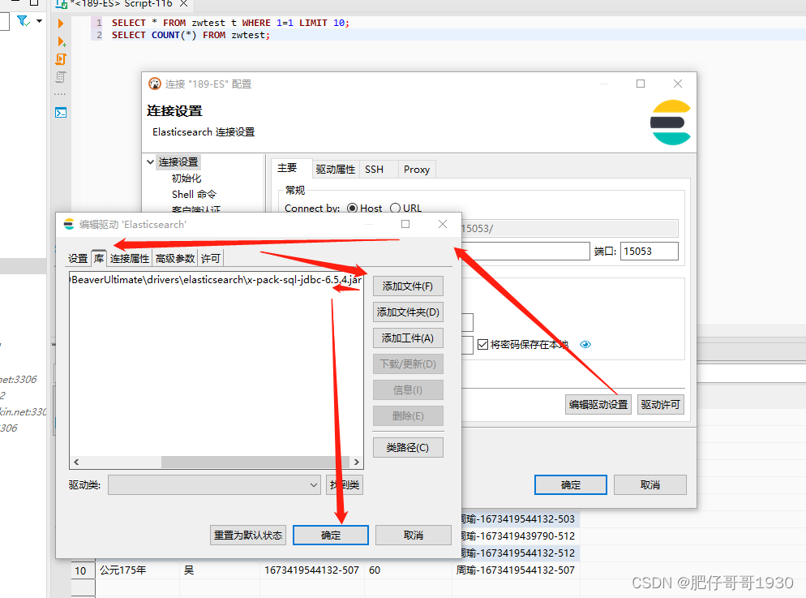806x598 pixels.
Task: Cancel the driver editor dialog
Action: (x=414, y=536)
